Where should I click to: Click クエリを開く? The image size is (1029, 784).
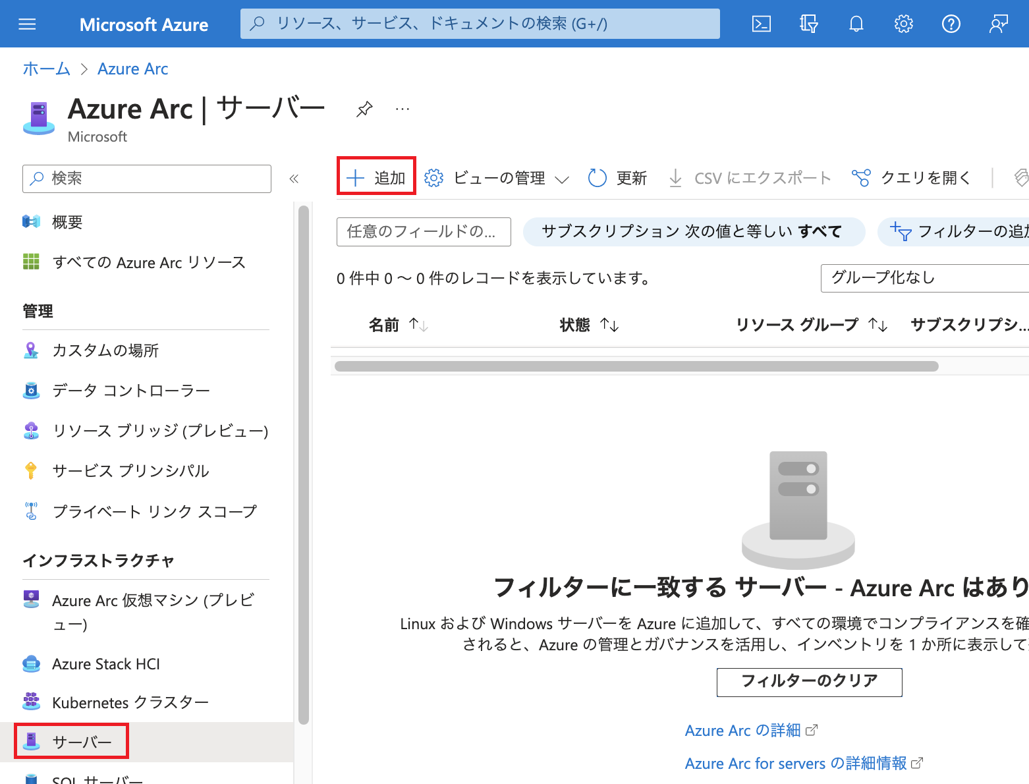(x=911, y=178)
